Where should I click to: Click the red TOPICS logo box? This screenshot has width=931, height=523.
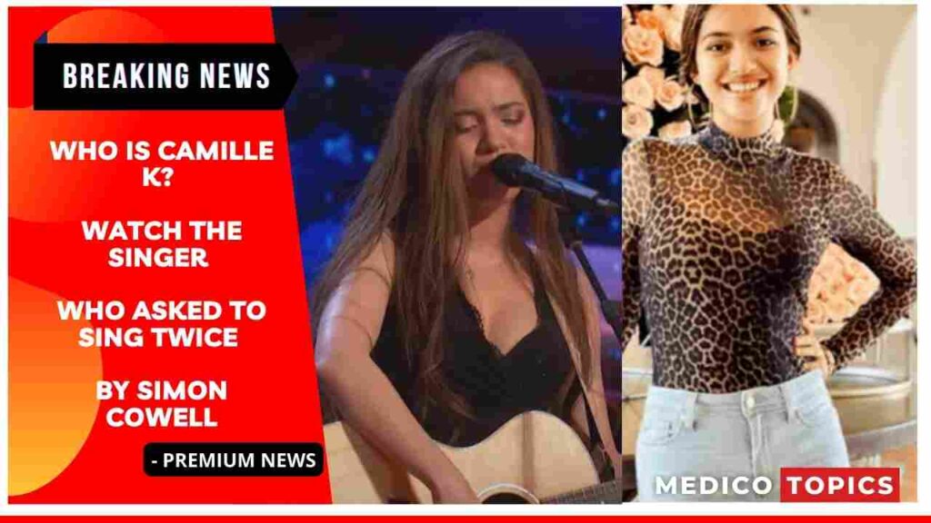click(839, 485)
